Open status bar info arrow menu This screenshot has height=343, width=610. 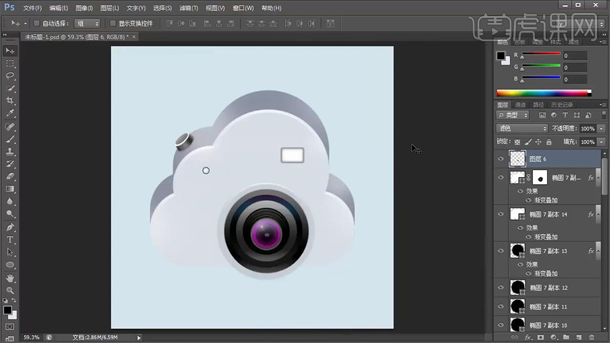[139, 337]
